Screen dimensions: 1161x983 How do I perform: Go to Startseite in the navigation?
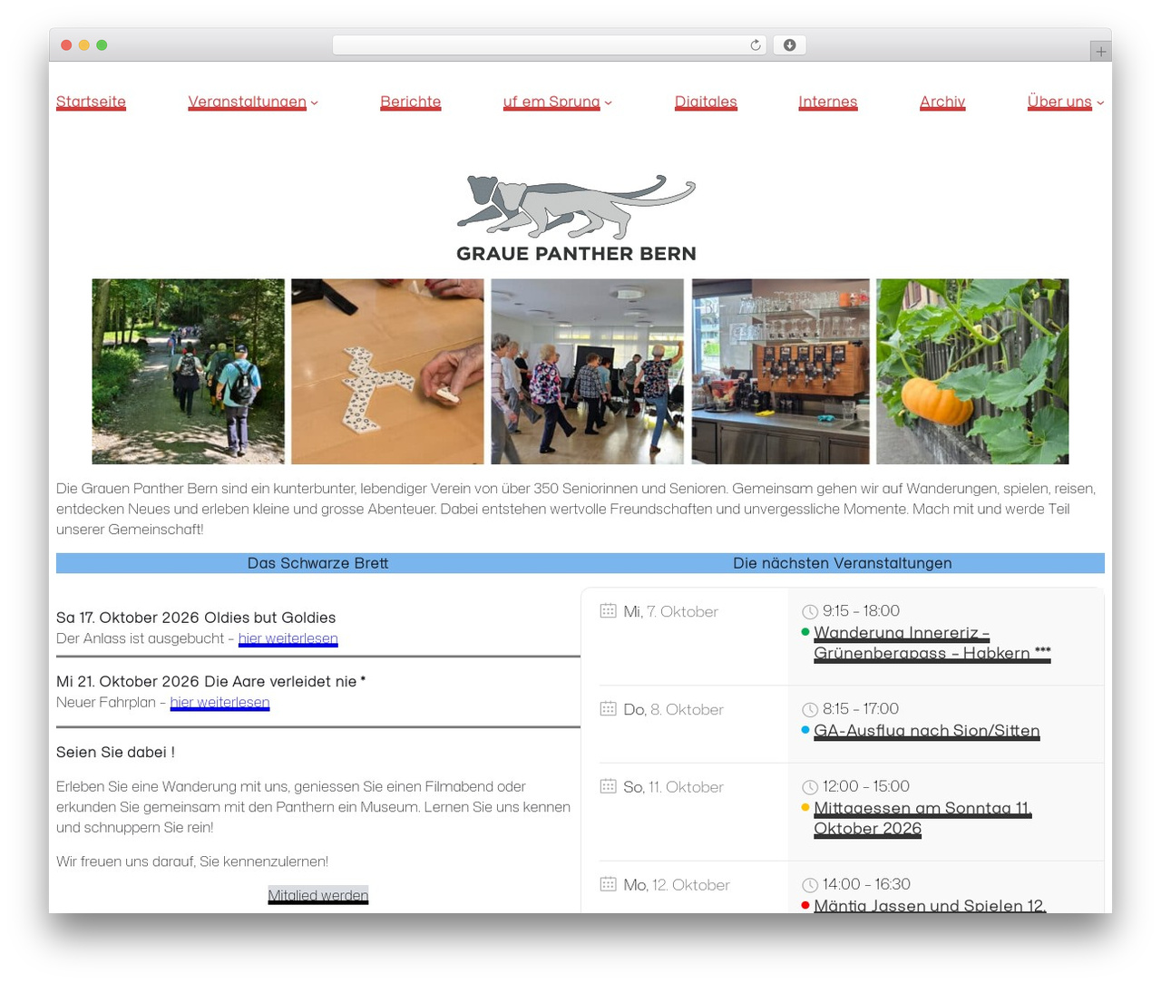click(91, 102)
